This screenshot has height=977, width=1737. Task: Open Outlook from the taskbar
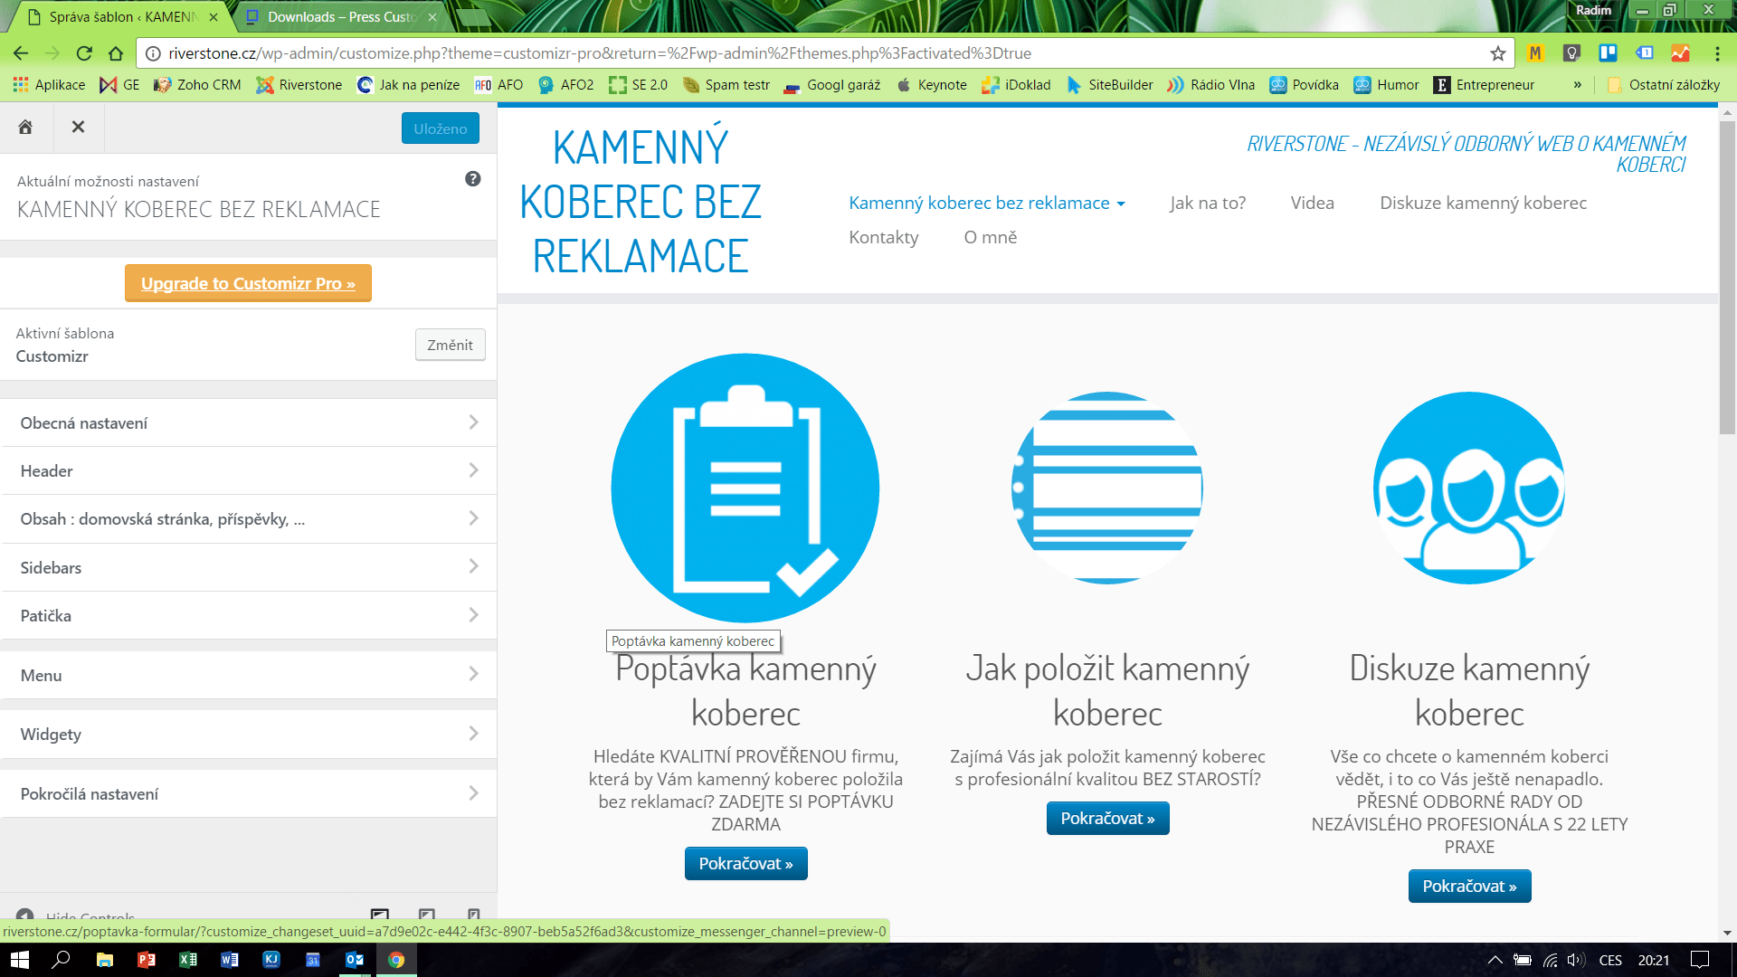(x=354, y=960)
